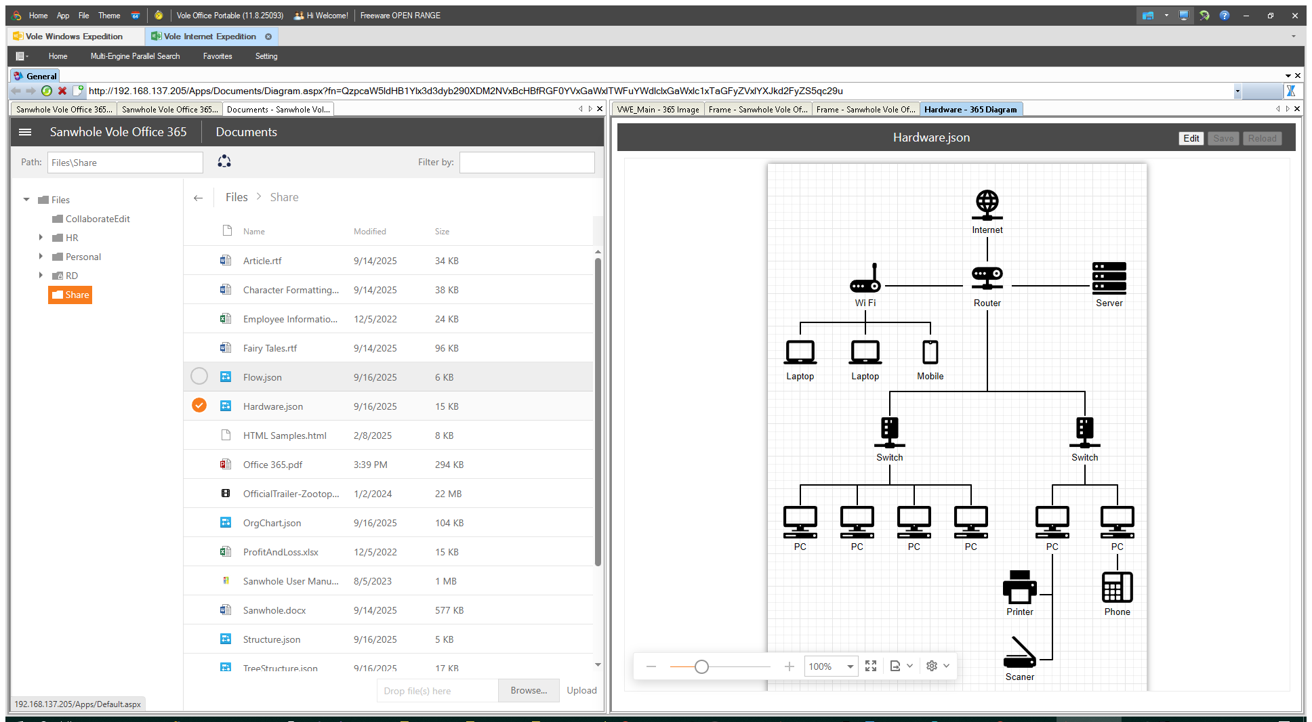Click the fit-to-screen icon in diagram toolbar
This screenshot has height=722, width=1312.
(x=871, y=666)
